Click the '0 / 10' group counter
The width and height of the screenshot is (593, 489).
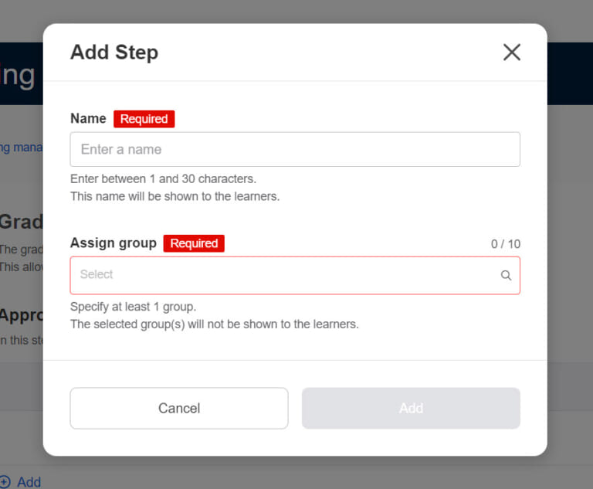click(x=506, y=244)
